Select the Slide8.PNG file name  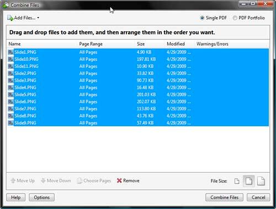pos(25,116)
